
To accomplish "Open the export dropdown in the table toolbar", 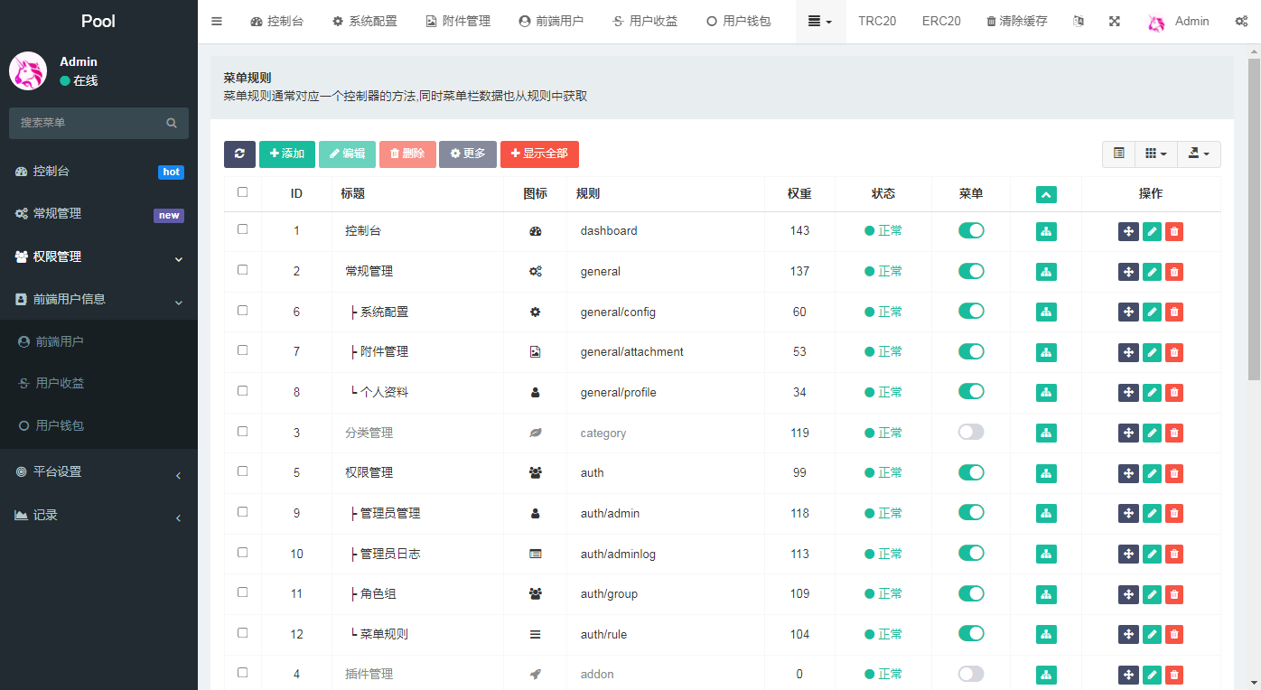I will [x=1199, y=154].
